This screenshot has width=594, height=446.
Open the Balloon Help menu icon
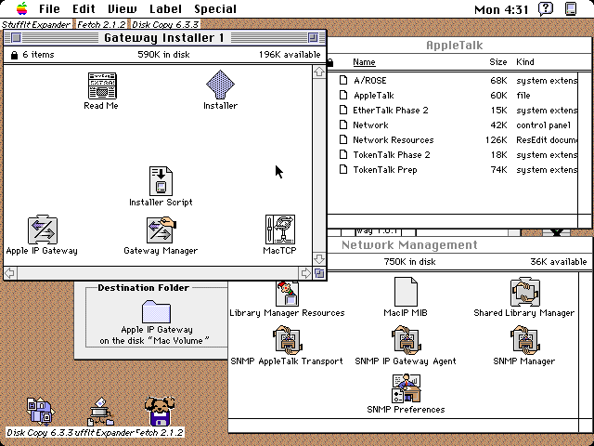point(546,8)
